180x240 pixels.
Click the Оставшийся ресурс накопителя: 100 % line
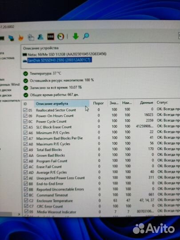point(62,80)
